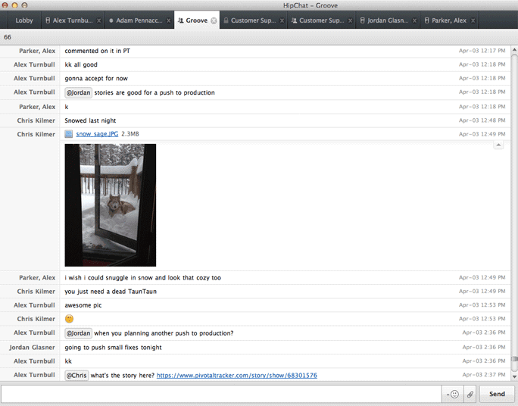Image resolution: width=518 pixels, height=406 pixels.
Task: Click the chat scrollbar up arrow
Action: click(514, 49)
